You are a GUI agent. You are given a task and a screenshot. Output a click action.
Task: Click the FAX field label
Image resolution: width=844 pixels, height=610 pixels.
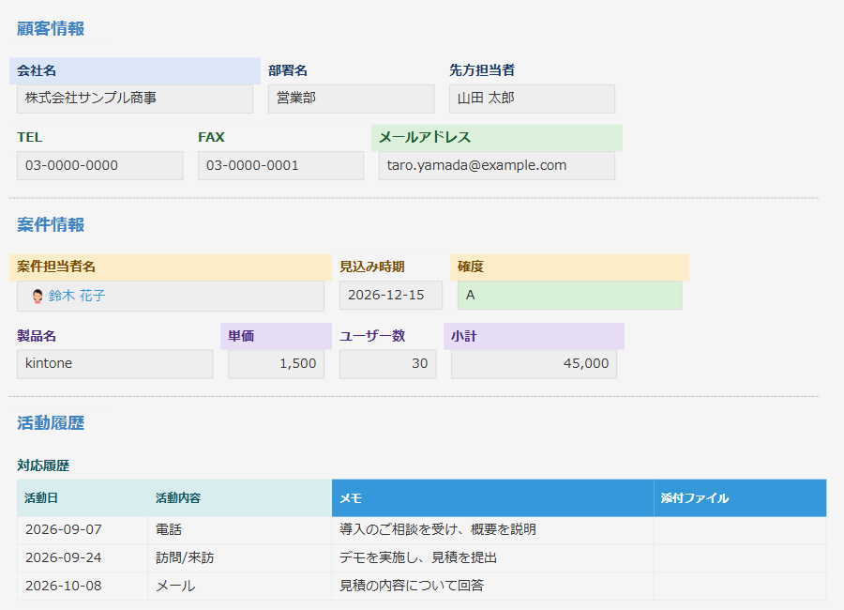pyautogui.click(x=211, y=137)
